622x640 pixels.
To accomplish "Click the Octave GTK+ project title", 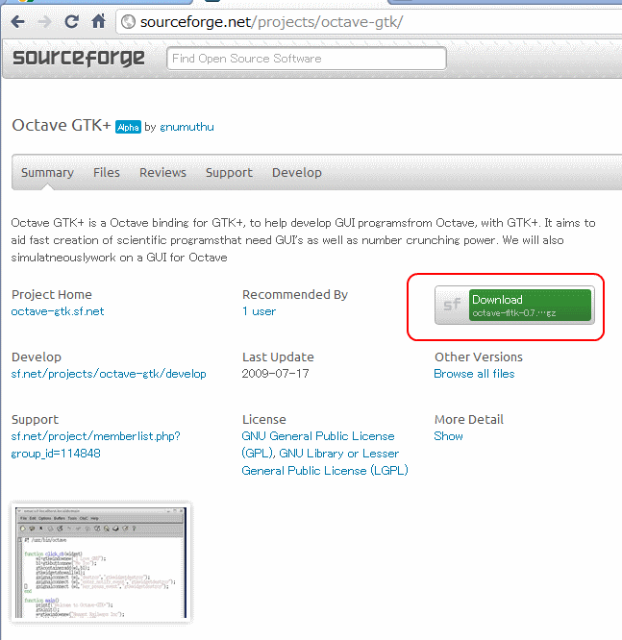I will [x=62, y=125].
